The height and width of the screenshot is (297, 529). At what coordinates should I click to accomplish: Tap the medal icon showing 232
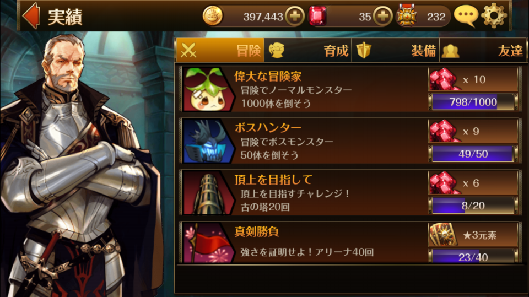pos(407,15)
